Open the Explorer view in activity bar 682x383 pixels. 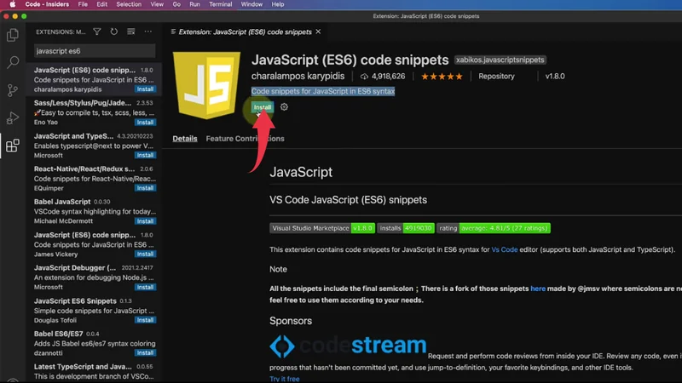click(x=13, y=35)
